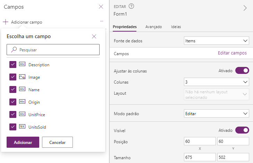Open the ellipsis menu in Campos panel
Screen dimensions: 253x163
point(101,22)
